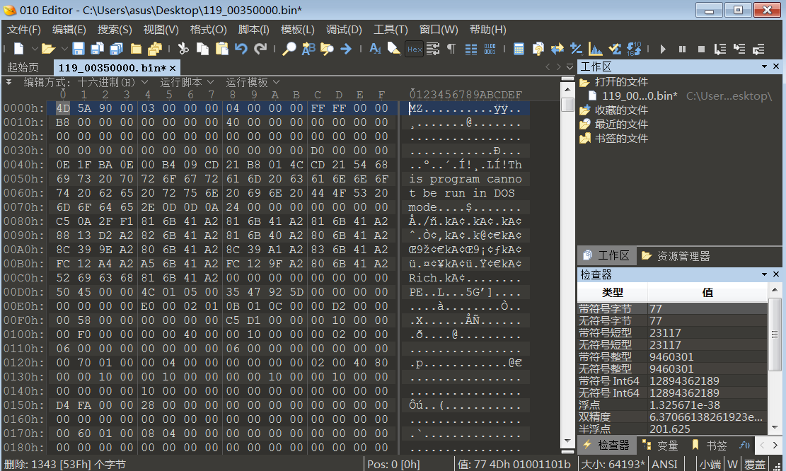786x471 pixels.
Task: Open the New file dropdown arrow
Action: click(35, 49)
